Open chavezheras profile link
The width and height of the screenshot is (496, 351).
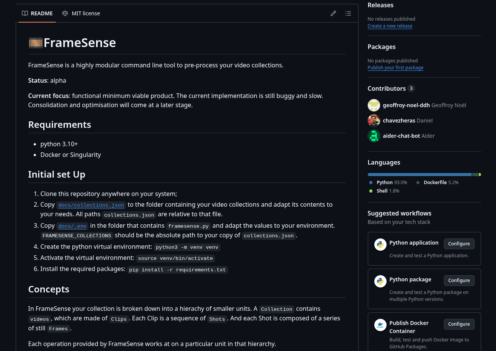pos(399,121)
